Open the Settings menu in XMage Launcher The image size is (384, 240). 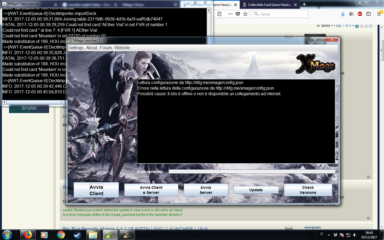pos(76,48)
